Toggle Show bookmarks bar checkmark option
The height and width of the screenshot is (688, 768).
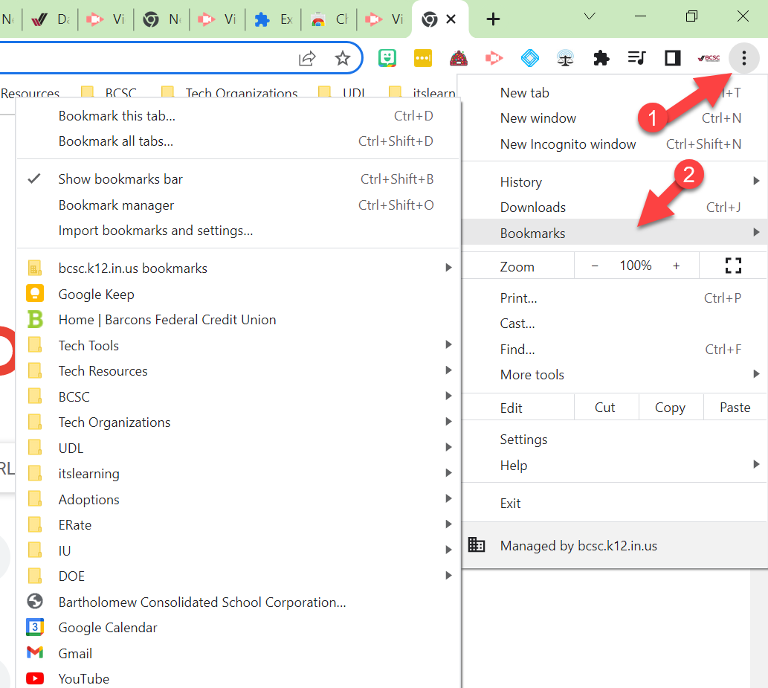pos(239,179)
